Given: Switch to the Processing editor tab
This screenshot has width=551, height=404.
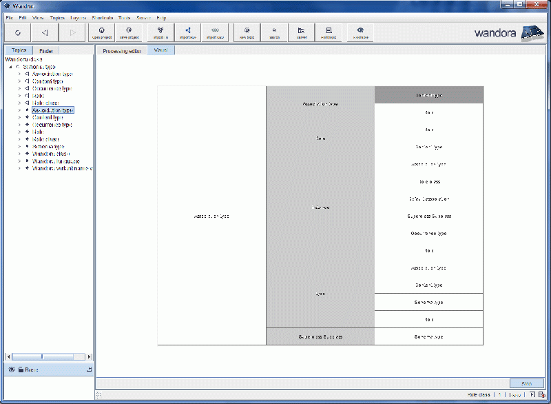Looking at the screenshot, I should (121, 51).
